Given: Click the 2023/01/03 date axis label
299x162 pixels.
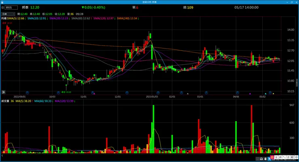Looking at the screenshot, I should (x=152, y=97).
